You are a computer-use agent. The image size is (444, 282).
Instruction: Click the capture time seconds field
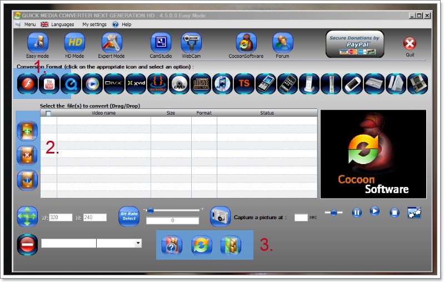point(301,217)
